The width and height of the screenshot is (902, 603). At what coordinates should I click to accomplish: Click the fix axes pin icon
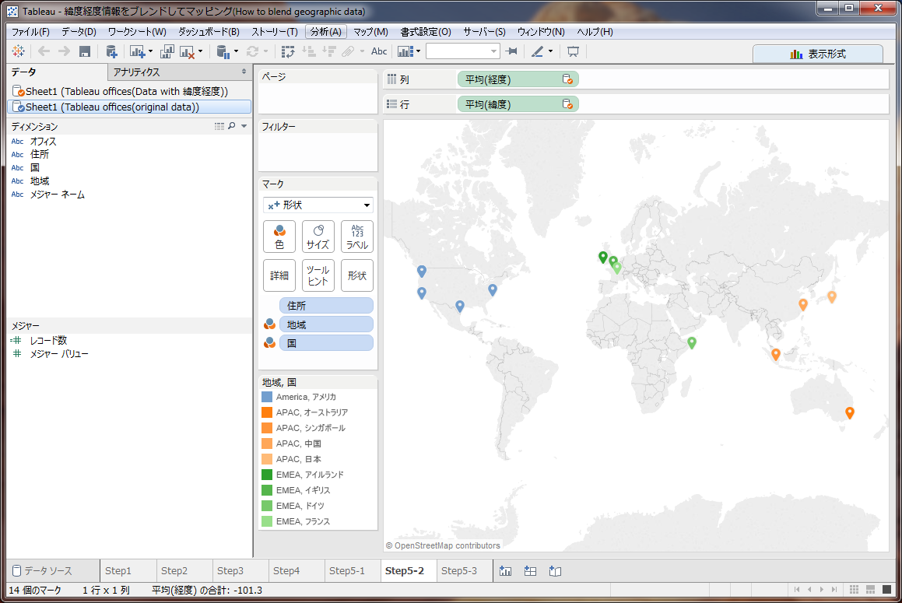(x=511, y=52)
